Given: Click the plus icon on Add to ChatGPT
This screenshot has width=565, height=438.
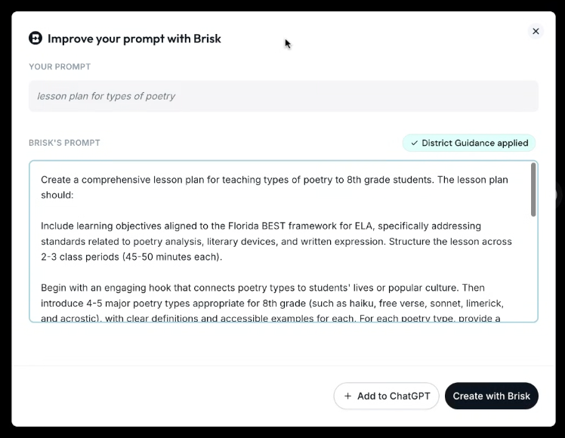Looking at the screenshot, I should click(x=347, y=396).
